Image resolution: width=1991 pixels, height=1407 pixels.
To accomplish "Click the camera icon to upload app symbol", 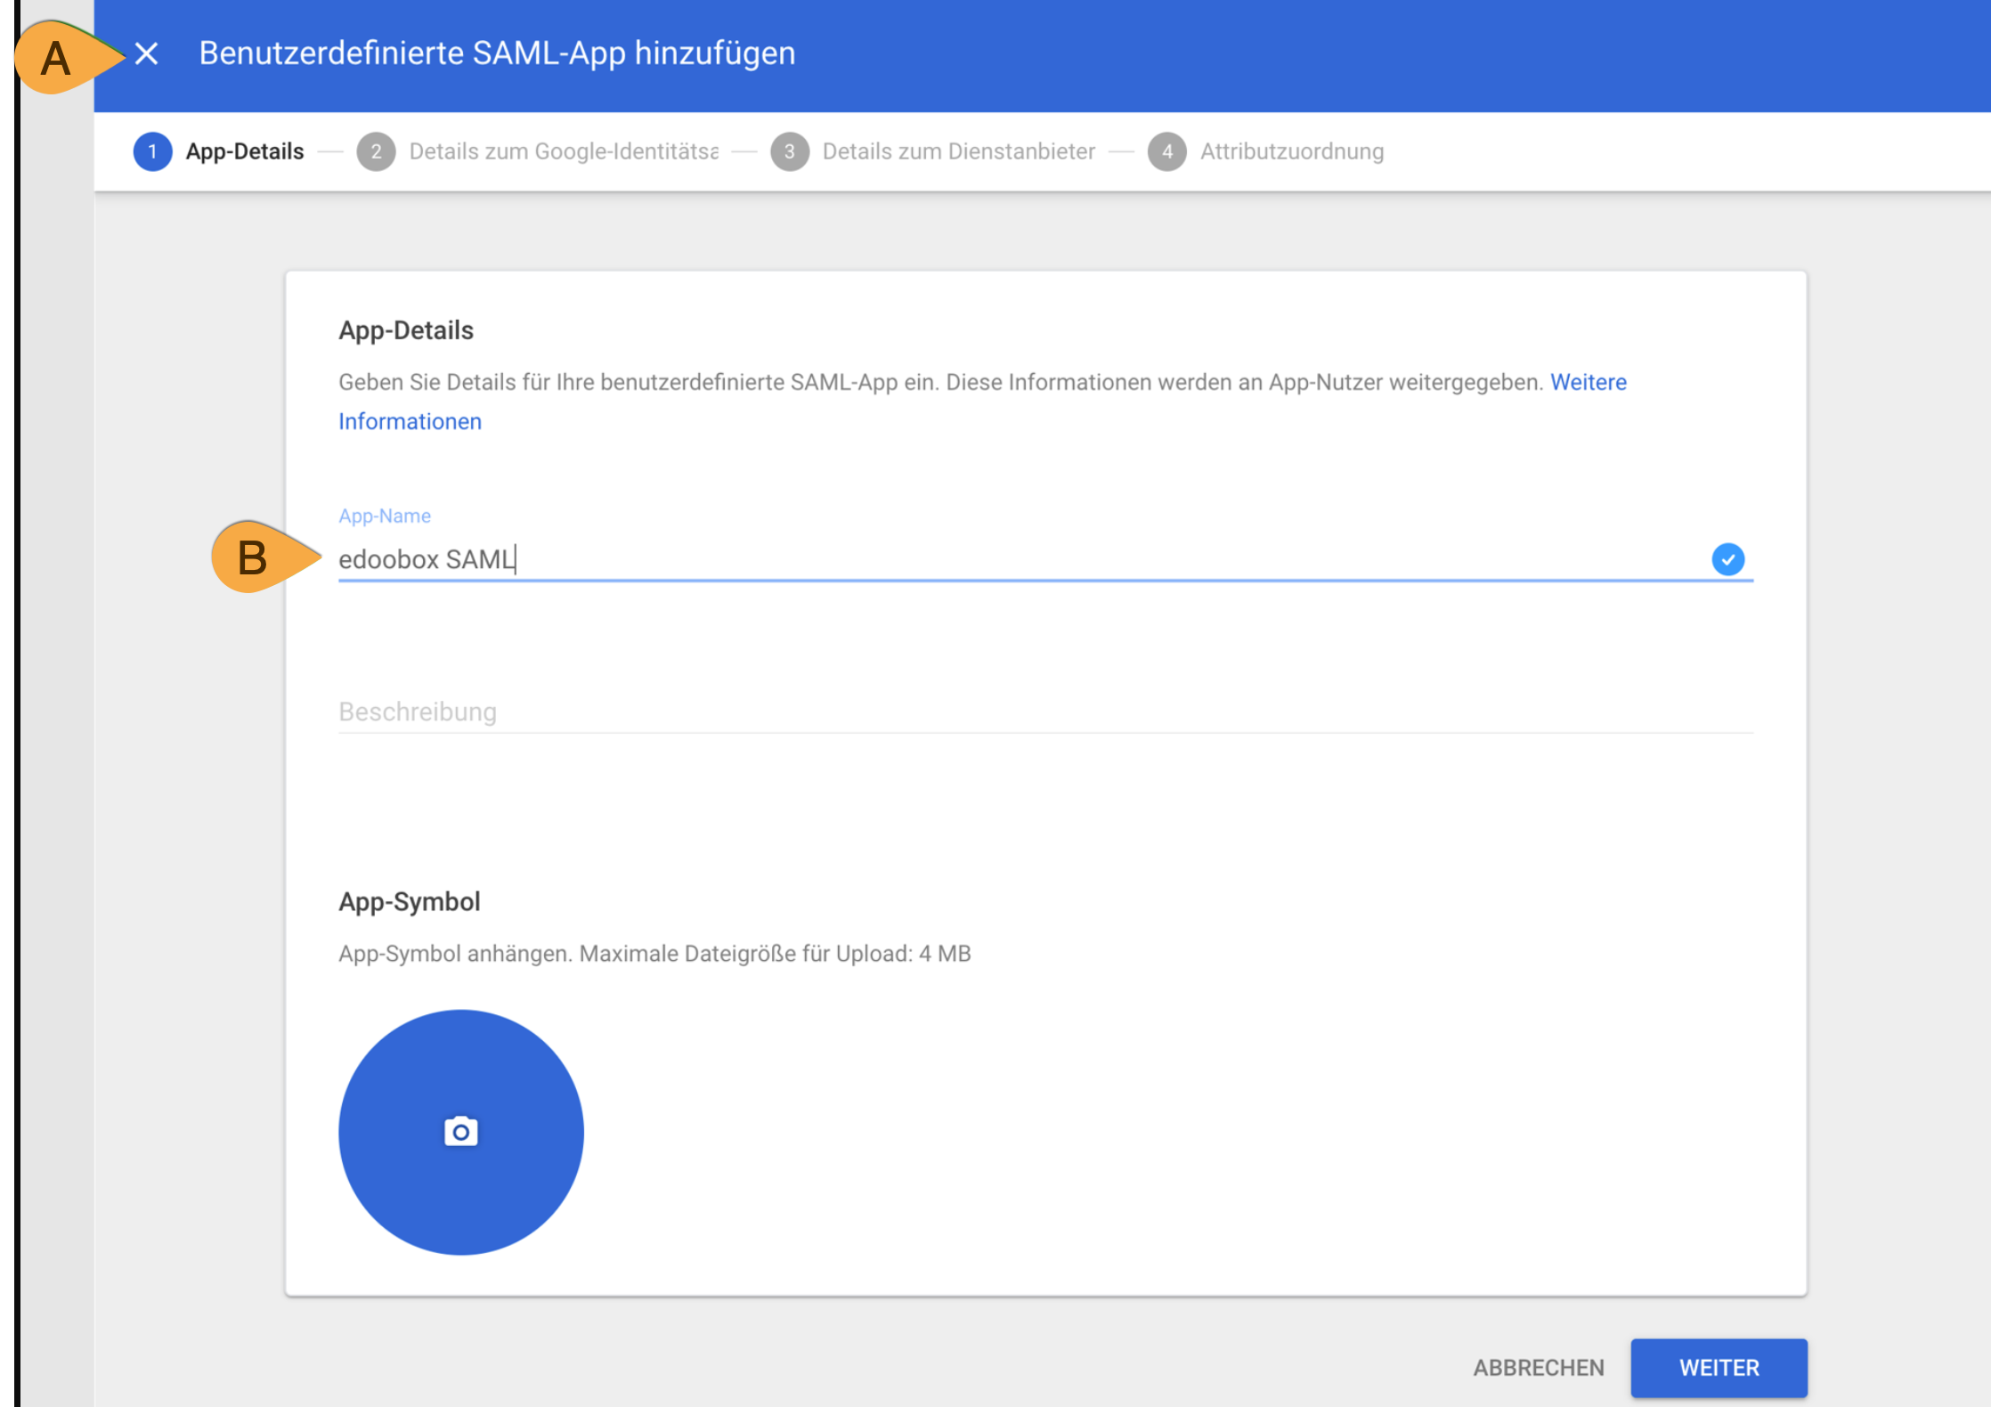I will pos(460,1132).
